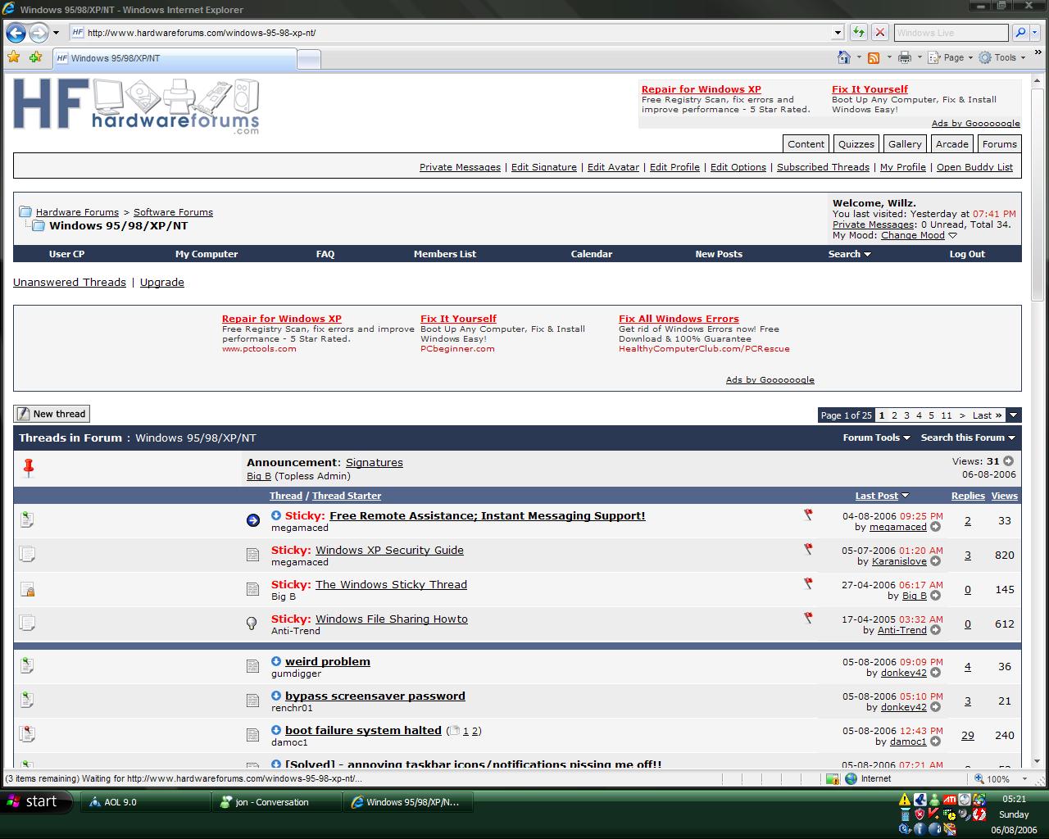Open the User CP menu item
The height and width of the screenshot is (839, 1049).
[66, 254]
